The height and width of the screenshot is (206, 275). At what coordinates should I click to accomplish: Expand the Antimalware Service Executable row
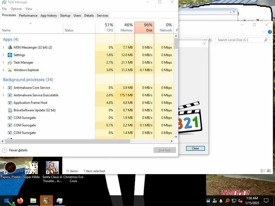coord(3,95)
